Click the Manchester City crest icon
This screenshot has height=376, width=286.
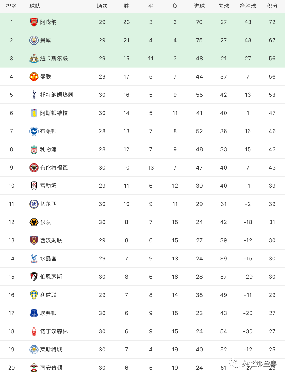point(34,40)
